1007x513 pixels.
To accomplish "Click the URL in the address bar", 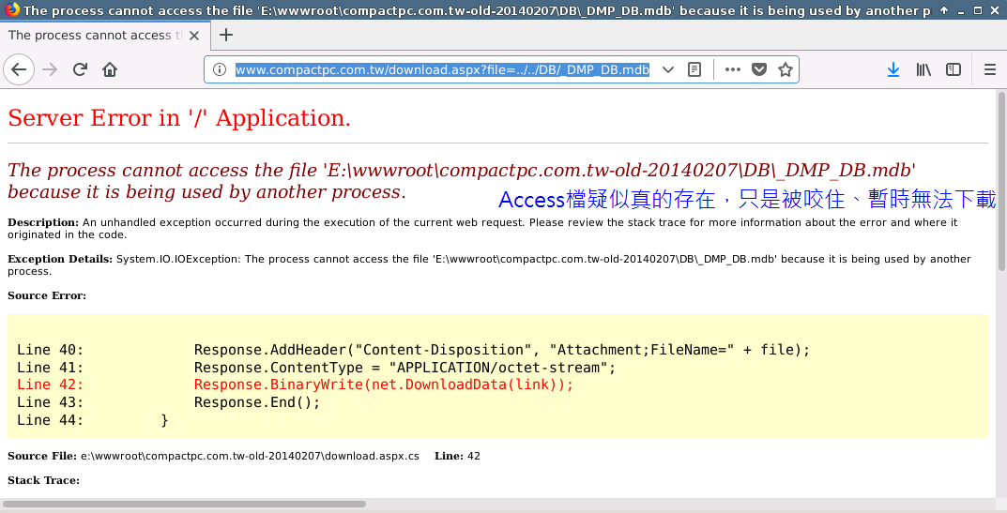I will tap(442, 69).
